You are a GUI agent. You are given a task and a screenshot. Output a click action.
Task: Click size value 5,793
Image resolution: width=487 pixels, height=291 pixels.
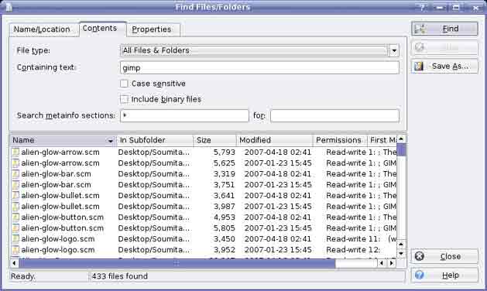tap(225, 152)
